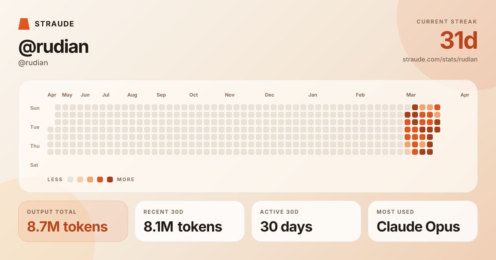Click the Mar month label on heatmap
The width and height of the screenshot is (496, 260).
tap(411, 95)
